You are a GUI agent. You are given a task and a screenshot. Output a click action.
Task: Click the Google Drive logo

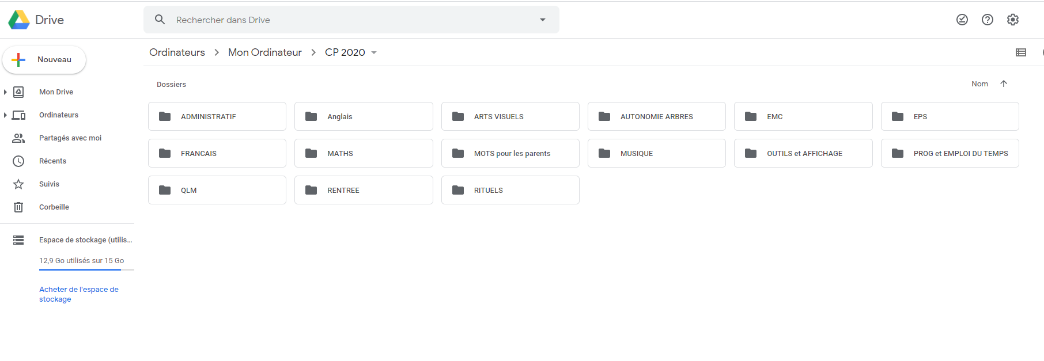click(19, 20)
